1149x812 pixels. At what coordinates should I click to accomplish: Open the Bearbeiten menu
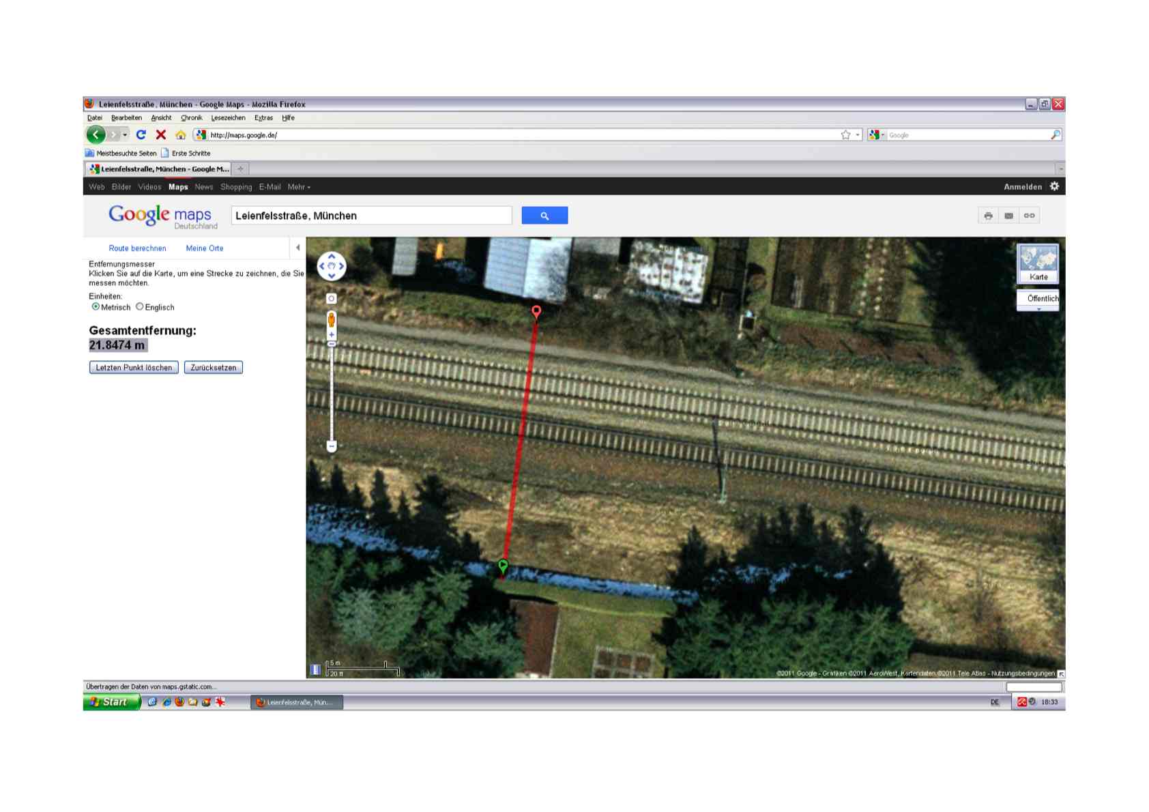tap(126, 118)
